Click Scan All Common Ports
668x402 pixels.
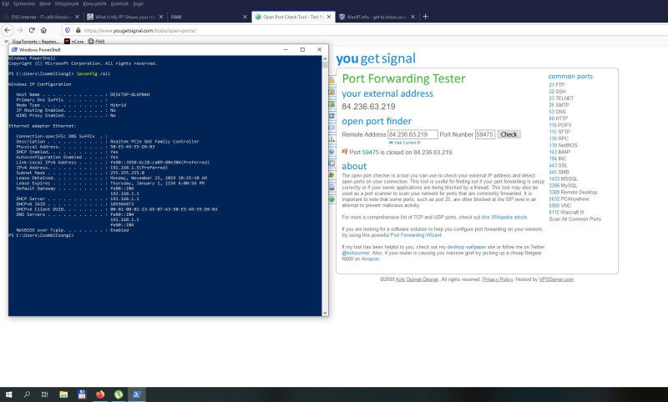click(x=574, y=219)
